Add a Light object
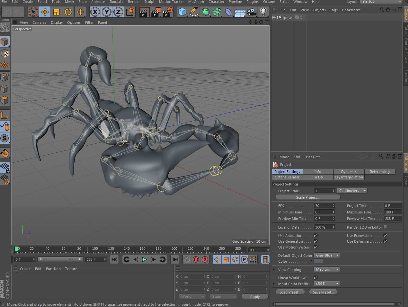This screenshot has width=408, height=307. coord(263,12)
